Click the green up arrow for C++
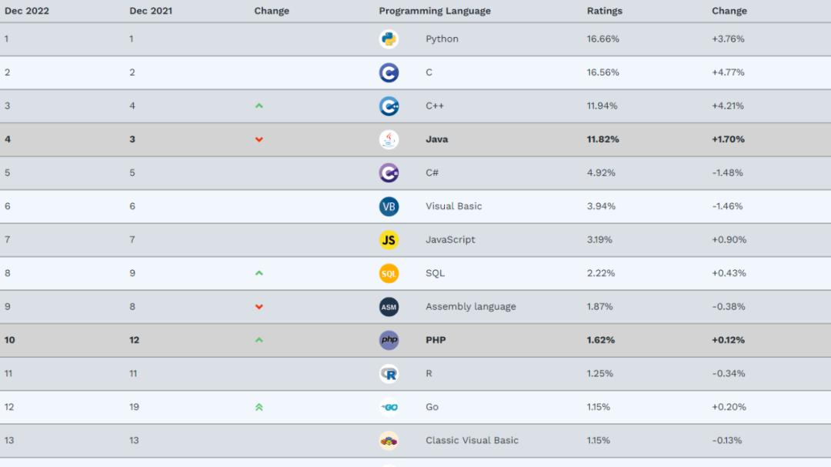This screenshot has height=467, width=831. coord(259,106)
